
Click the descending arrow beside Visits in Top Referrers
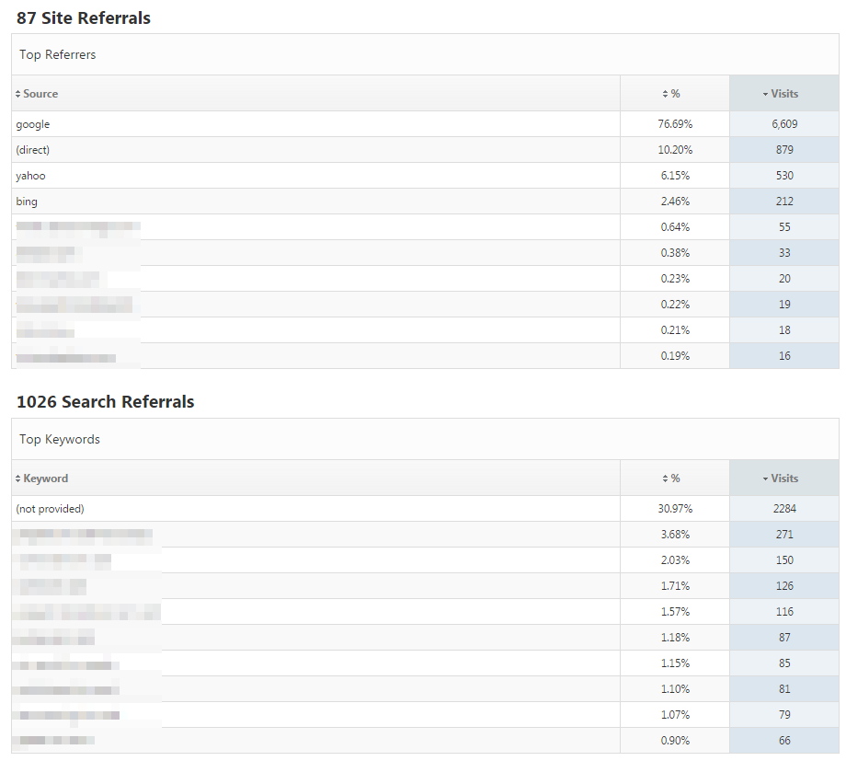tap(765, 94)
